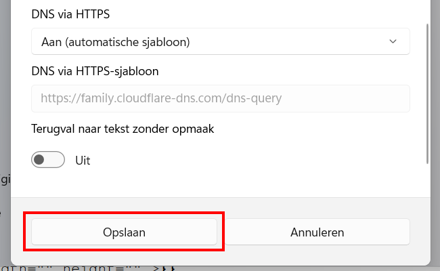Focus the DNS via HTTPS-sjabloon text field
440x271 pixels.
point(220,98)
